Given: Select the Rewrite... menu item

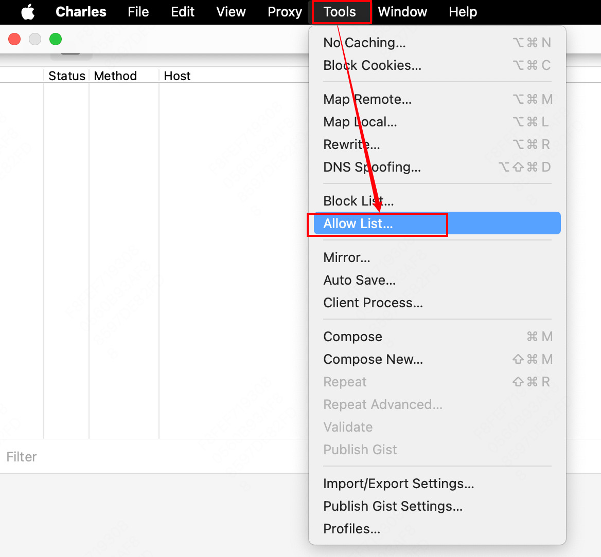Looking at the screenshot, I should [x=437, y=144].
